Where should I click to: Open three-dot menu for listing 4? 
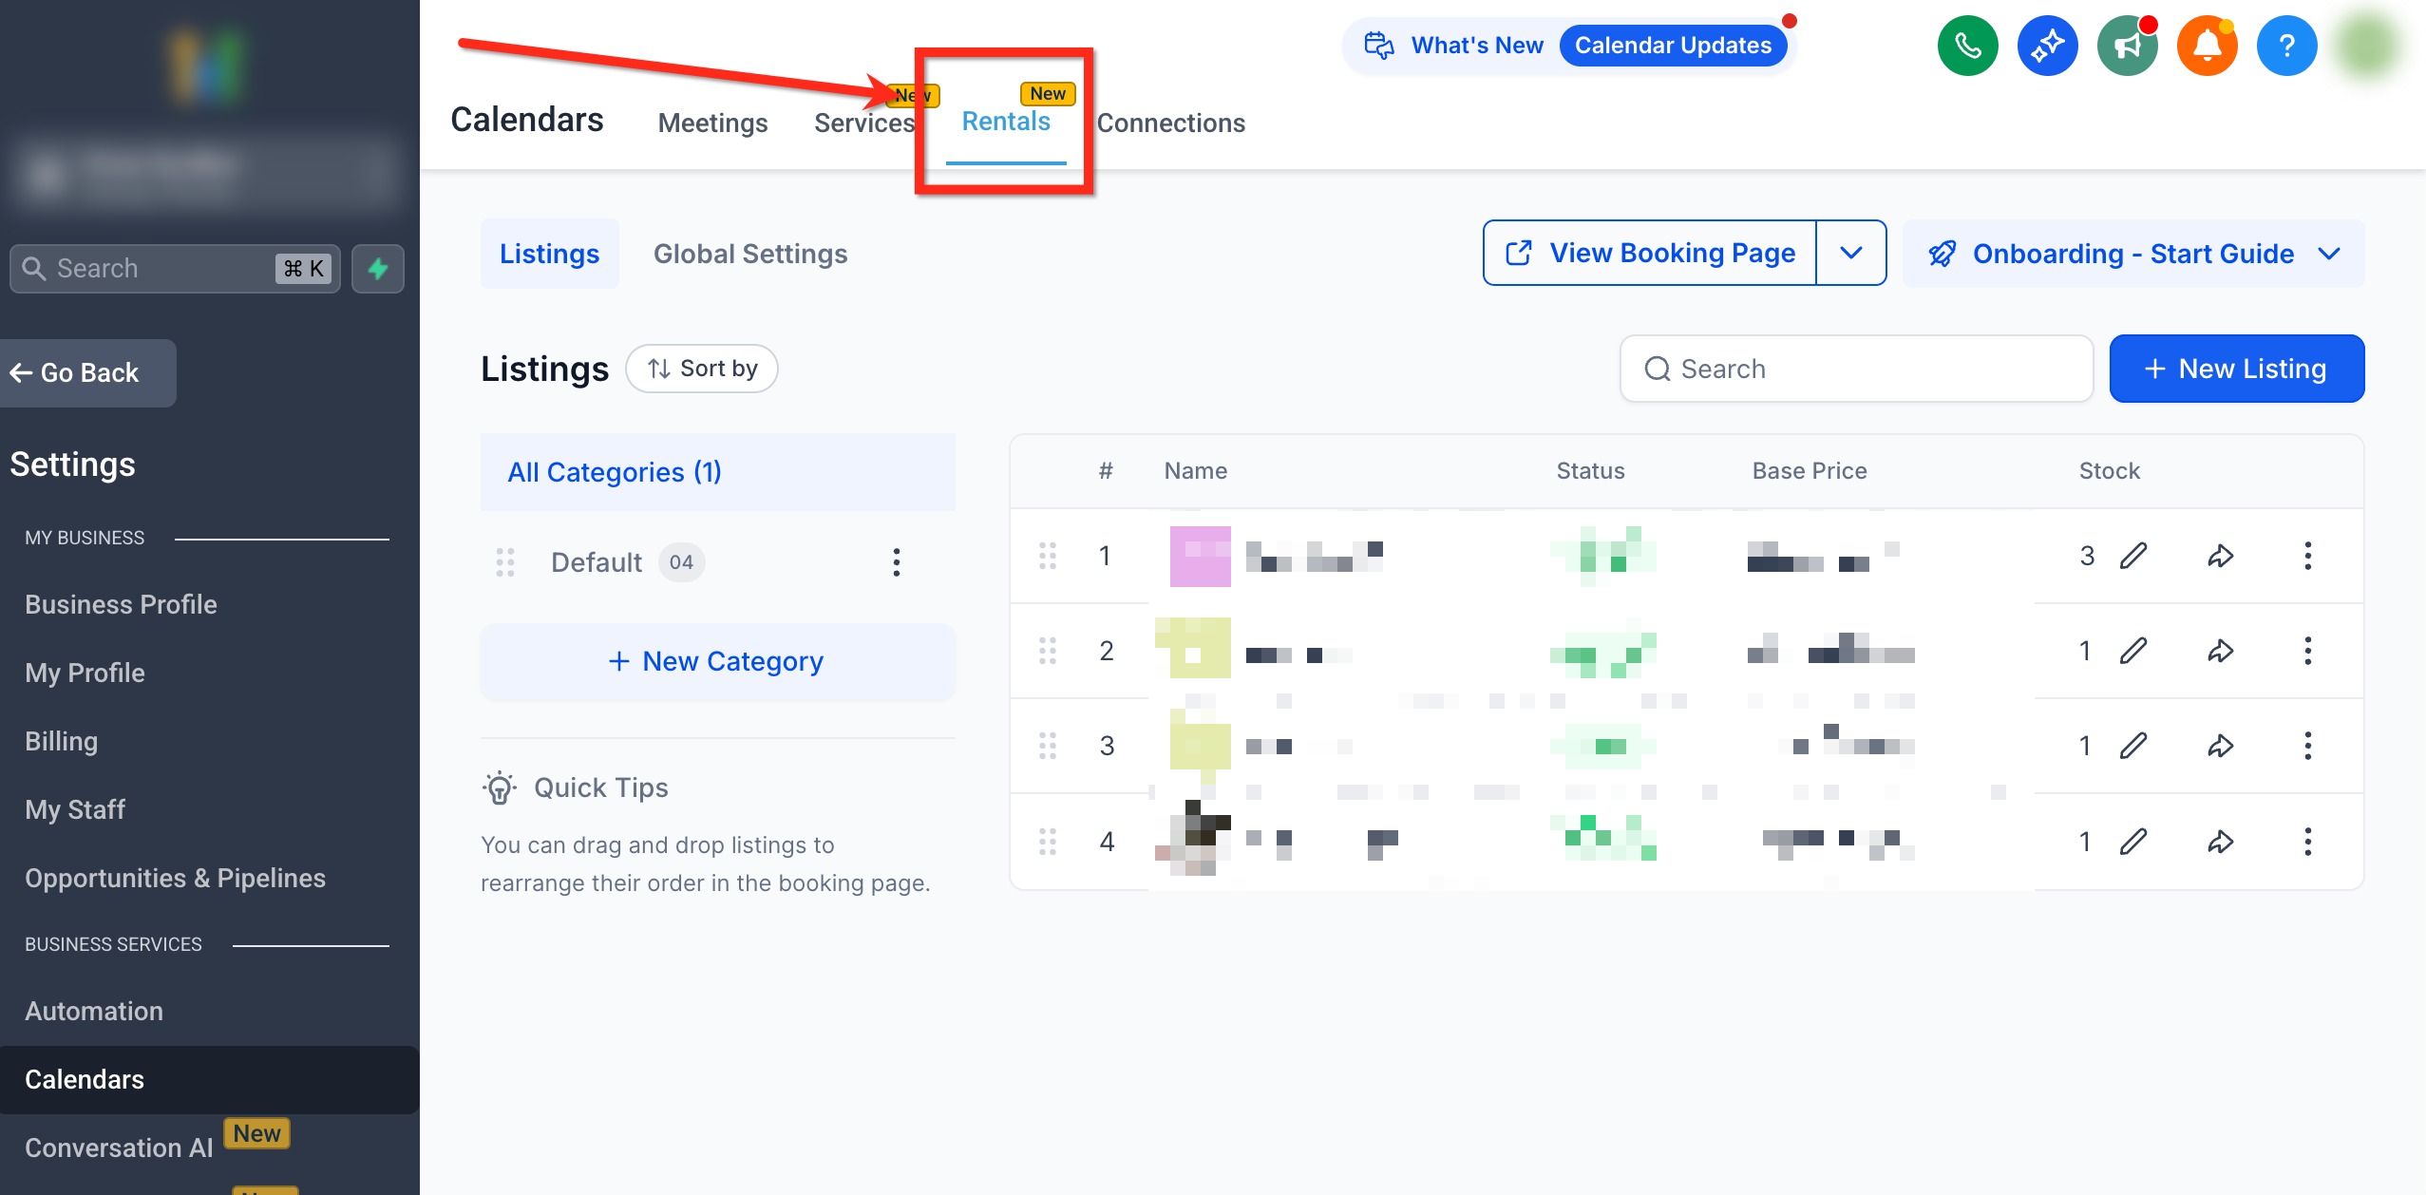pyautogui.click(x=2307, y=842)
